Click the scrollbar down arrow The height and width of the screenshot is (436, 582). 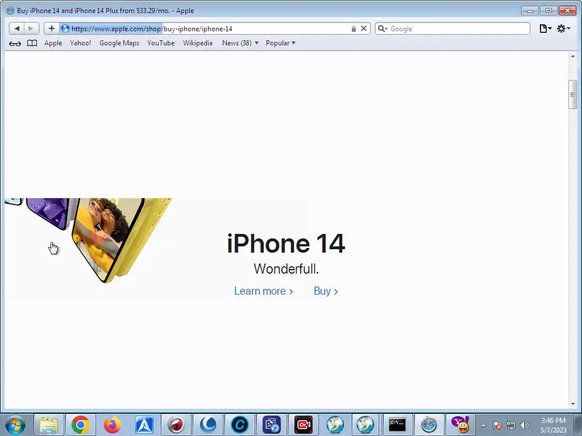573,404
